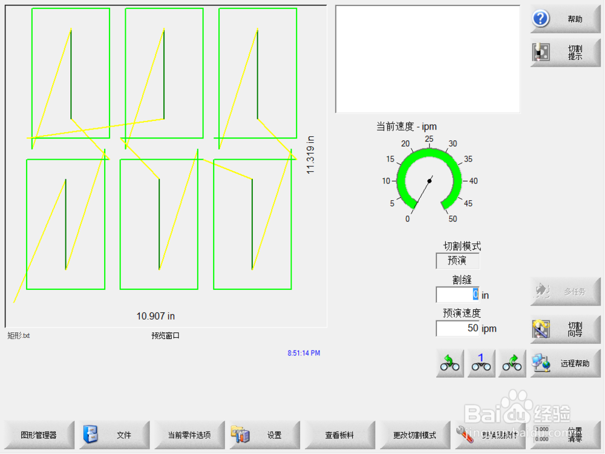Image resolution: width=605 pixels, height=454 pixels.
Task: Open 更换易损件 change consumables
Action: (x=491, y=435)
